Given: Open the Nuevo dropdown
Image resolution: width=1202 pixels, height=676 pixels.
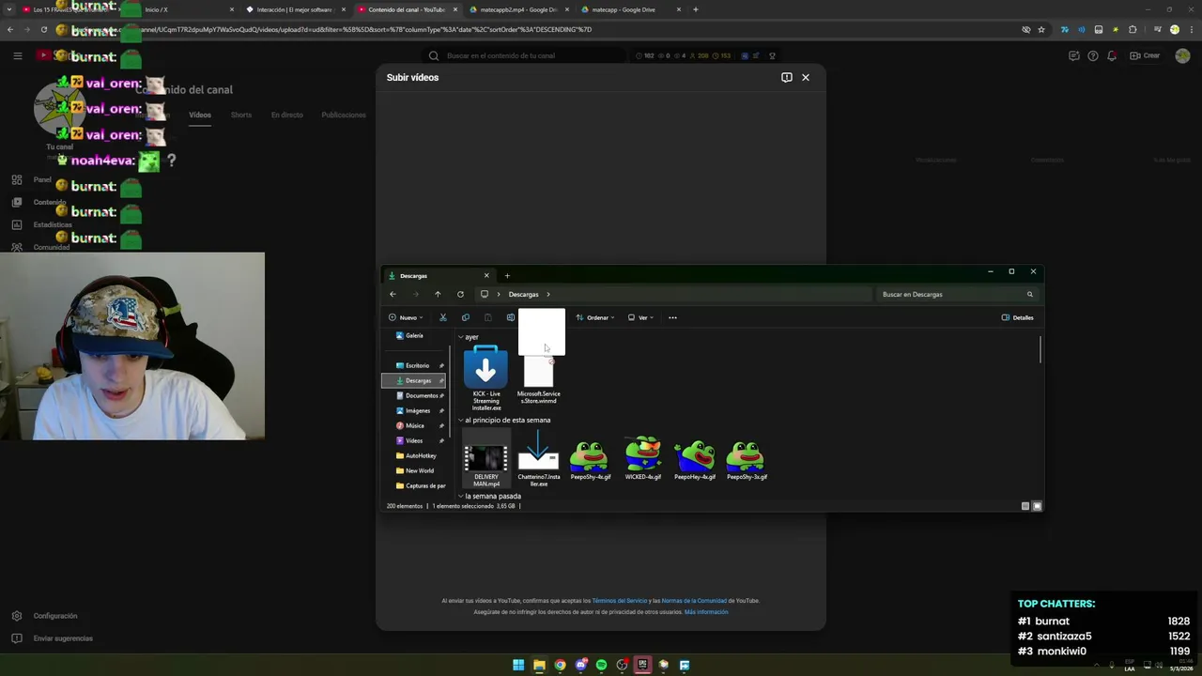Looking at the screenshot, I should click(x=406, y=317).
